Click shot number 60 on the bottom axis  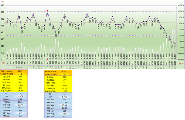click(175, 67)
